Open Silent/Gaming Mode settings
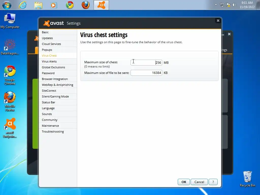Screen dimensions: 260x195 point(58,96)
